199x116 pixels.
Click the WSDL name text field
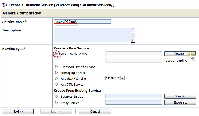point(134,54)
